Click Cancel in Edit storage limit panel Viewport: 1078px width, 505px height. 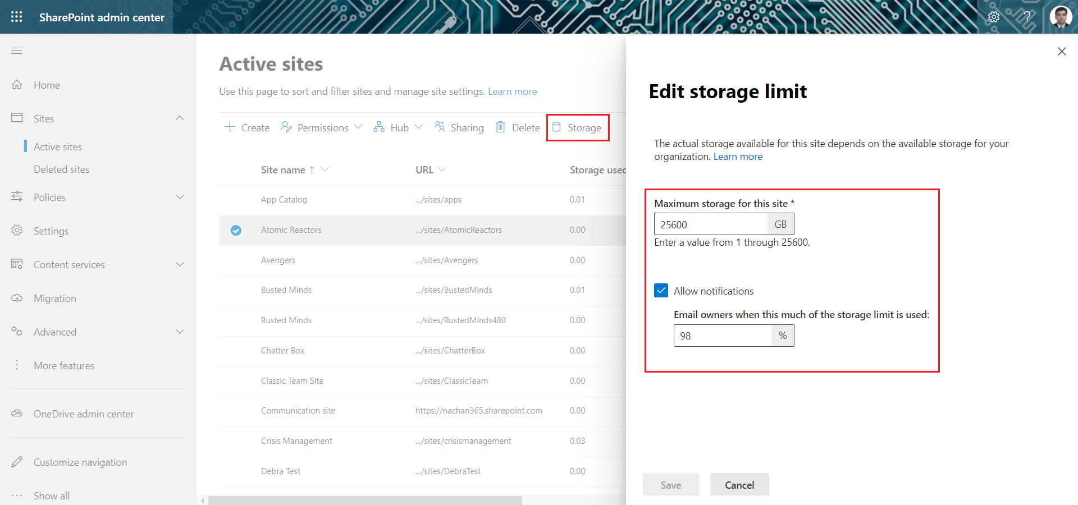point(739,485)
